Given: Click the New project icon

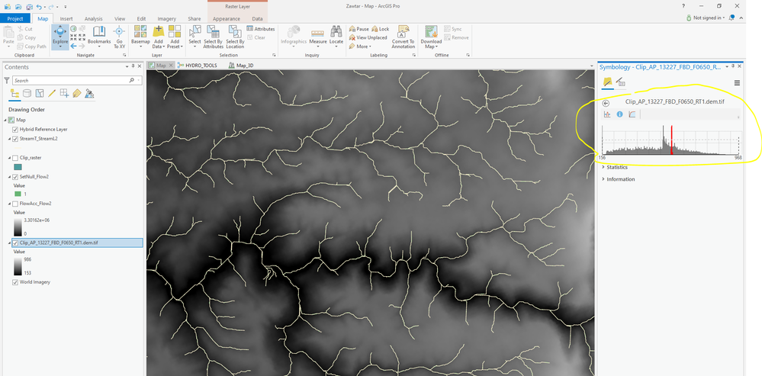Looking at the screenshot, I should click(8, 6).
